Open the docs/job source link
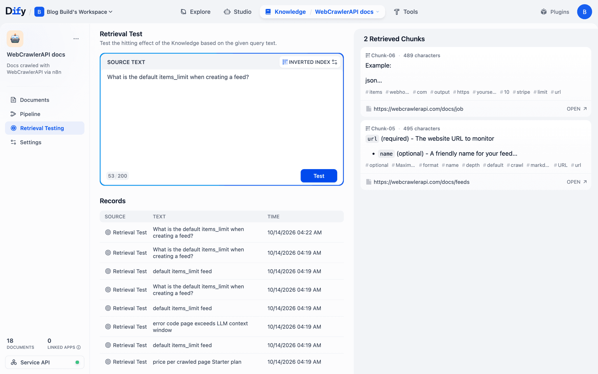The height and width of the screenshot is (374, 598). coord(418,109)
